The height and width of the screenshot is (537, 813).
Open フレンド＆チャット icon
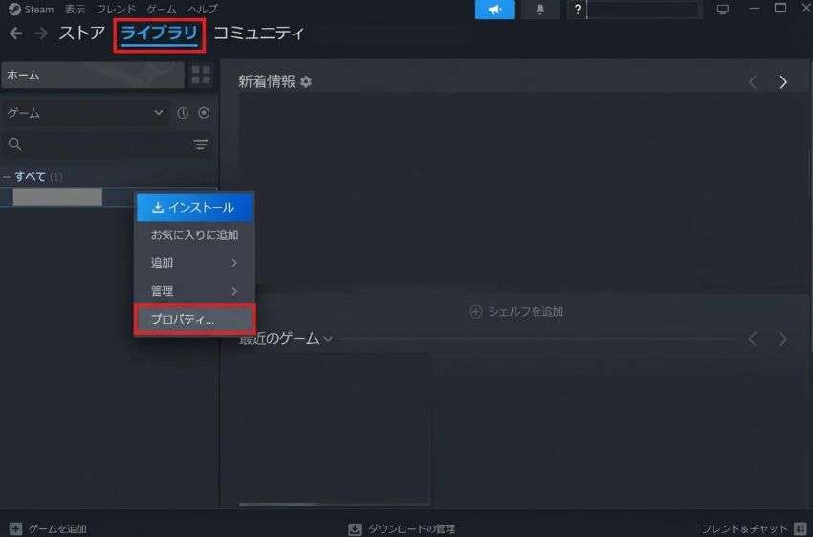pos(800,528)
